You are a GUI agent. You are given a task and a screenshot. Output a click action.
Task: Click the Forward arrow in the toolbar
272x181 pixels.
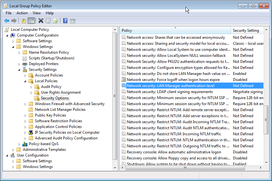point(14,21)
